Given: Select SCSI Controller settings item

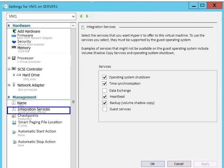Looking at the screenshot, I should point(30,69).
